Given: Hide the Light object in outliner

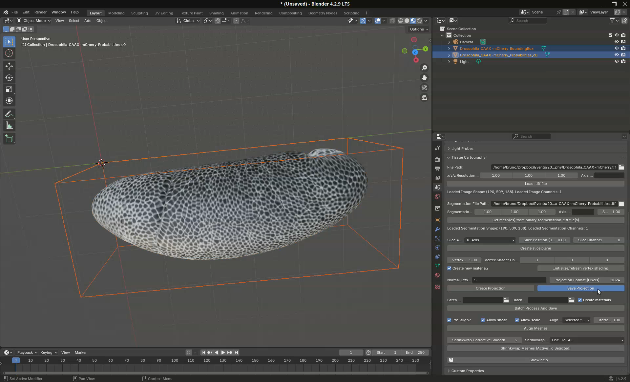Looking at the screenshot, I should click(616, 62).
